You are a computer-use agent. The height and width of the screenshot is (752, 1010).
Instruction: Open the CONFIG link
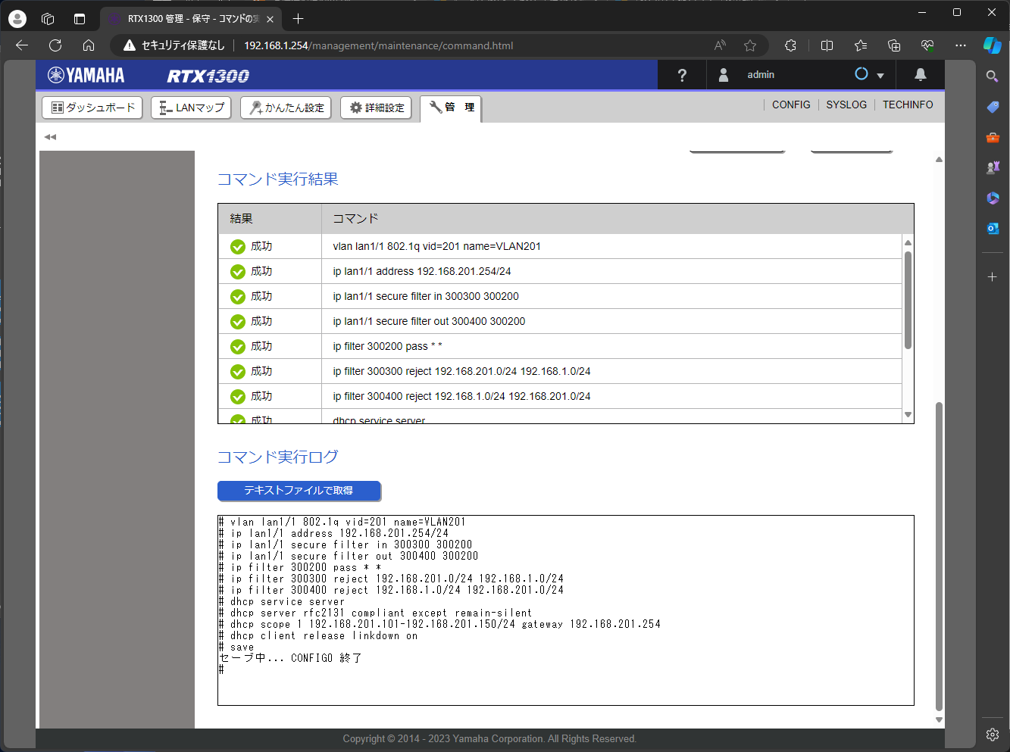(791, 105)
